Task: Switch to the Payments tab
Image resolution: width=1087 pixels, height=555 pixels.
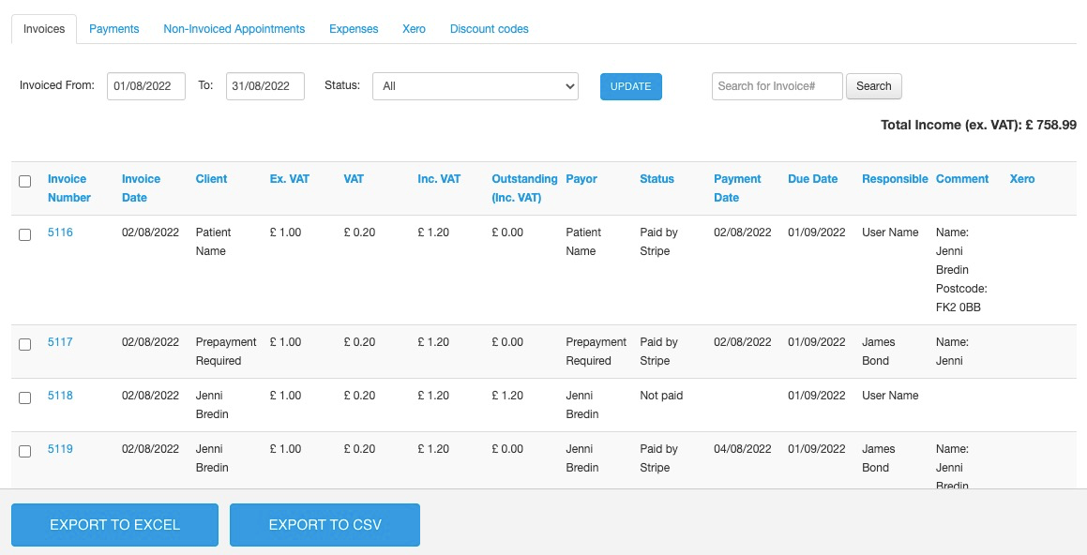Action: point(113,29)
